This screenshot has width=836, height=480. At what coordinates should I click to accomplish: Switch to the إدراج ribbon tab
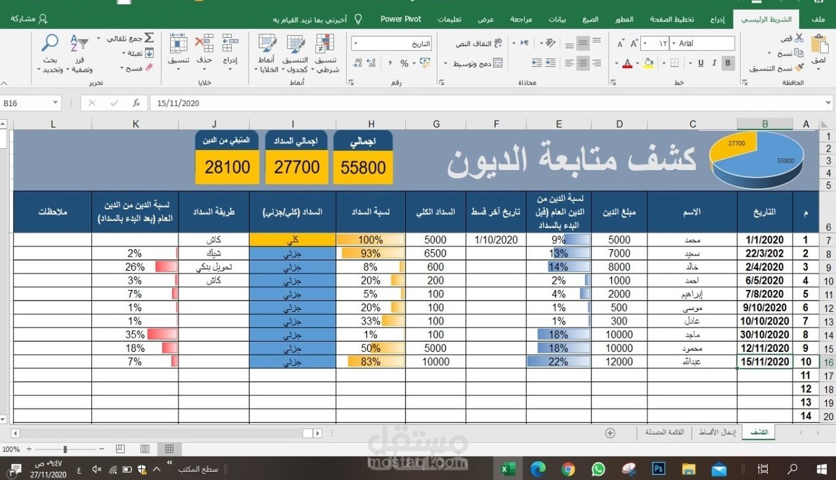coord(716,19)
